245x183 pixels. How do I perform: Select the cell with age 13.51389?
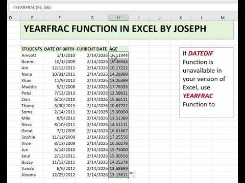tap(118, 118)
